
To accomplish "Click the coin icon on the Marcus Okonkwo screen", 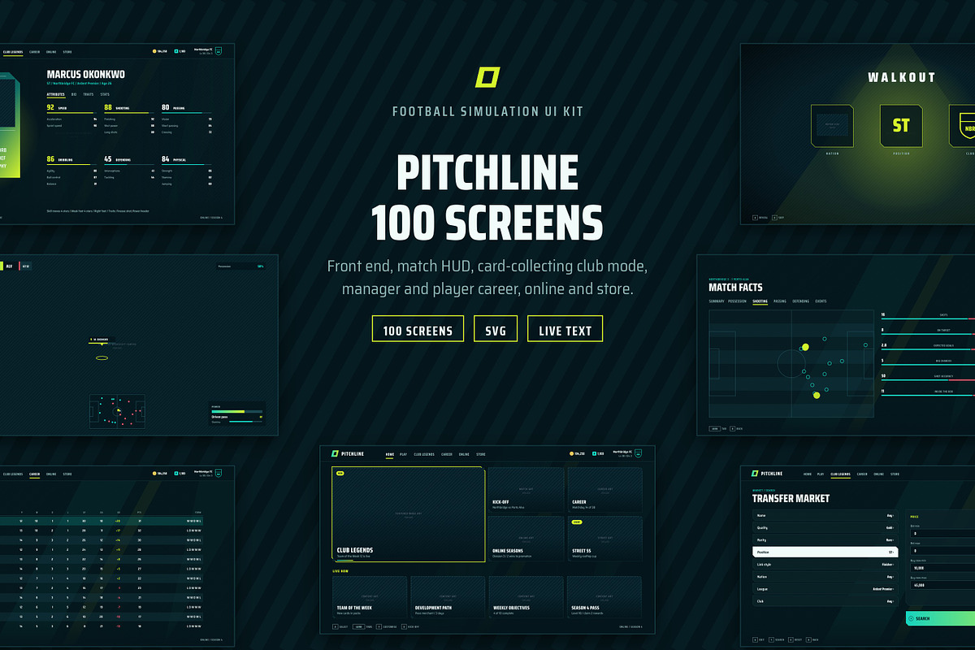I will 154,51.
